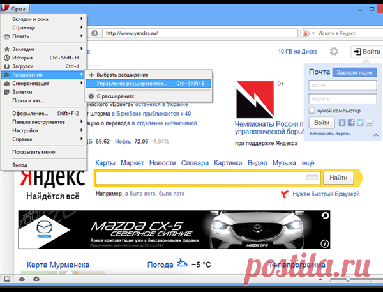Click the Чемпионаты России ad logo image
383x292 pixels.
coord(255,99)
